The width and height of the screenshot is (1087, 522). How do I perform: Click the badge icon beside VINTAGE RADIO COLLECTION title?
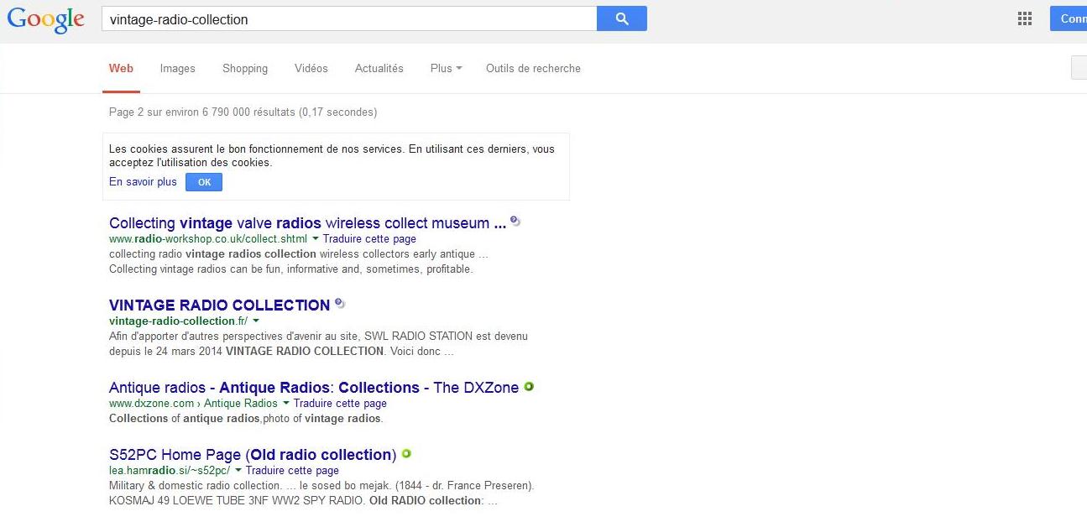(340, 303)
